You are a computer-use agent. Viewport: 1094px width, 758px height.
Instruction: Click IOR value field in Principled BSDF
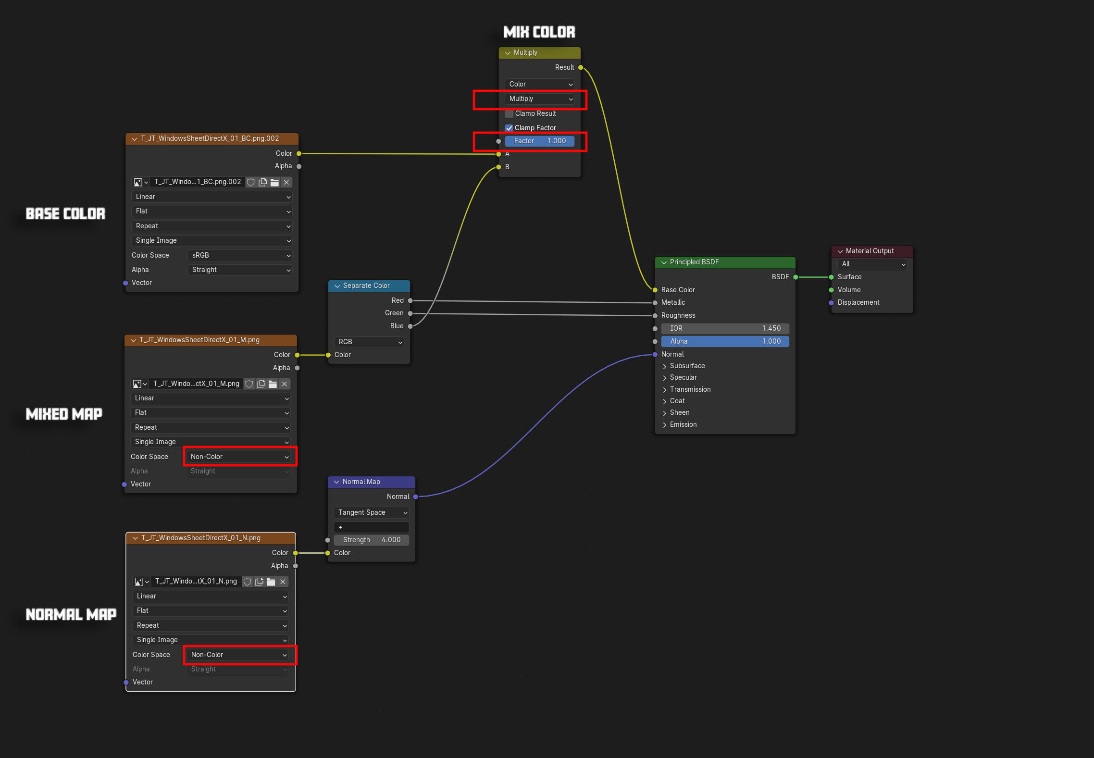(x=725, y=328)
